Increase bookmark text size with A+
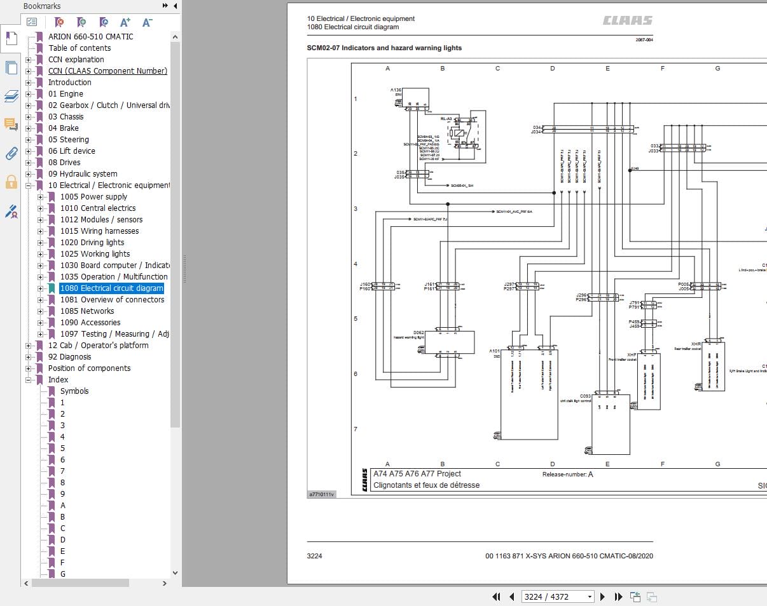 [125, 22]
